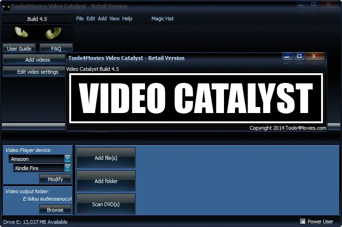Click 'Copyright 2014 Tools4Movies.com' text

(x=288, y=128)
